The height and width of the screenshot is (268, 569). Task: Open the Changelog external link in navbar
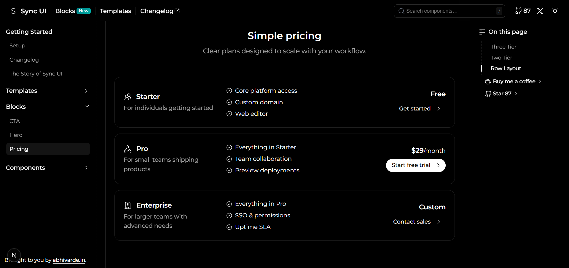(x=160, y=11)
